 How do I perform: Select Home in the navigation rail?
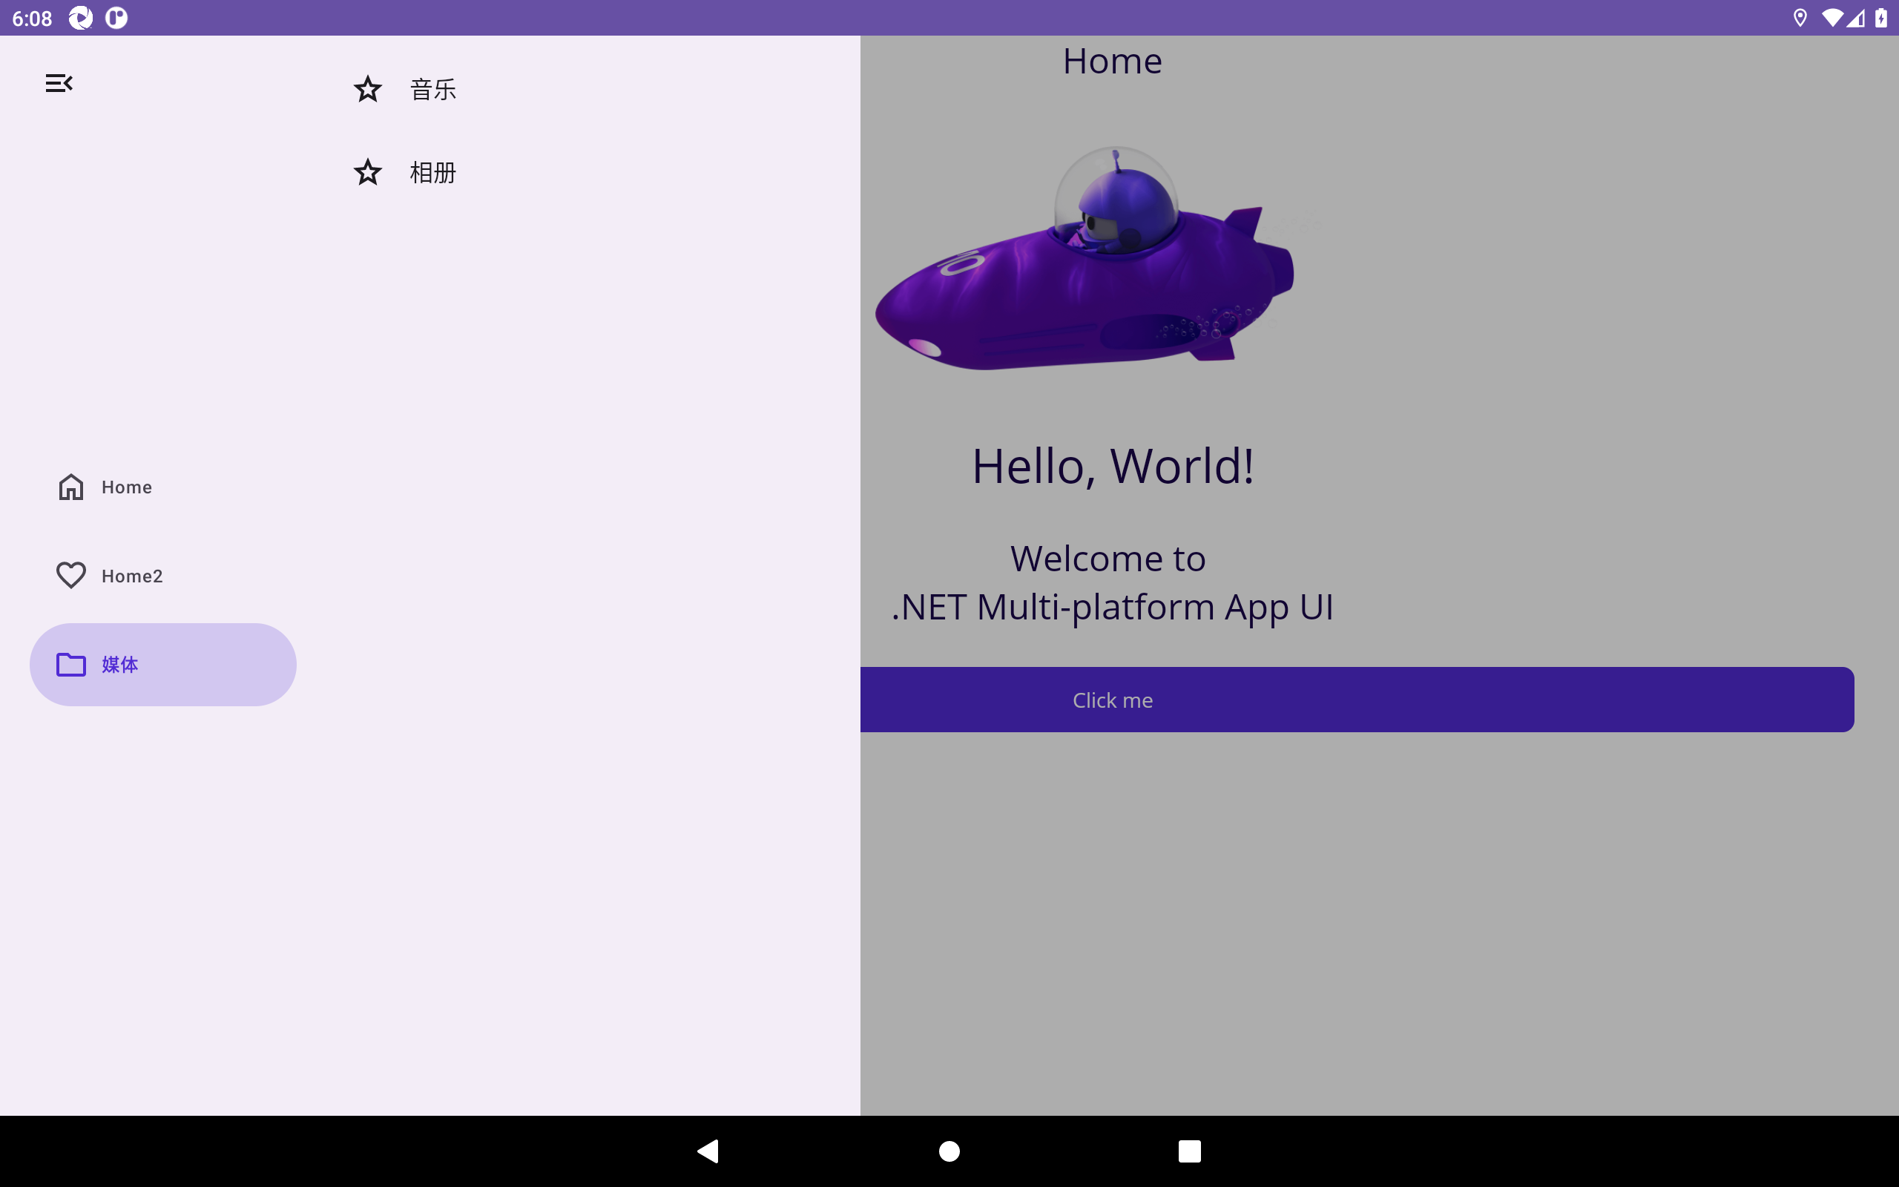(163, 487)
